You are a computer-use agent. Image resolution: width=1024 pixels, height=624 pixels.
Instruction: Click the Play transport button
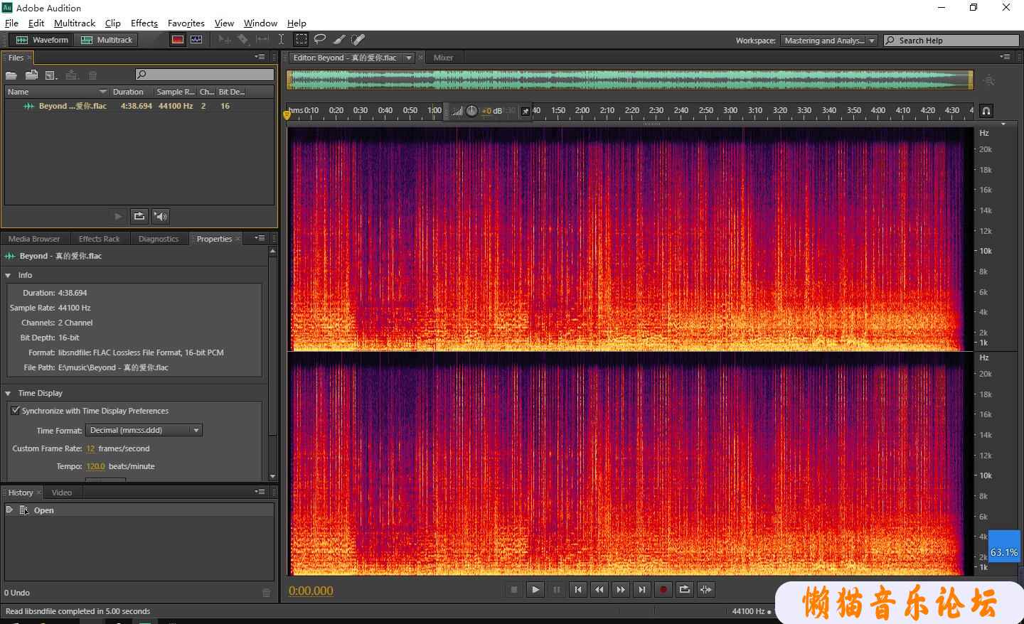point(535,589)
